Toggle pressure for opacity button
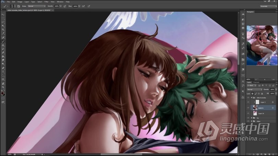Viewport: 278px width, 156px height. (x=65, y=6)
